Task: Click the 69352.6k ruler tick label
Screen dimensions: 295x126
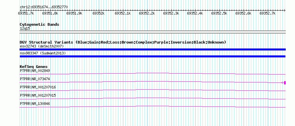Action: (x=243, y=13)
